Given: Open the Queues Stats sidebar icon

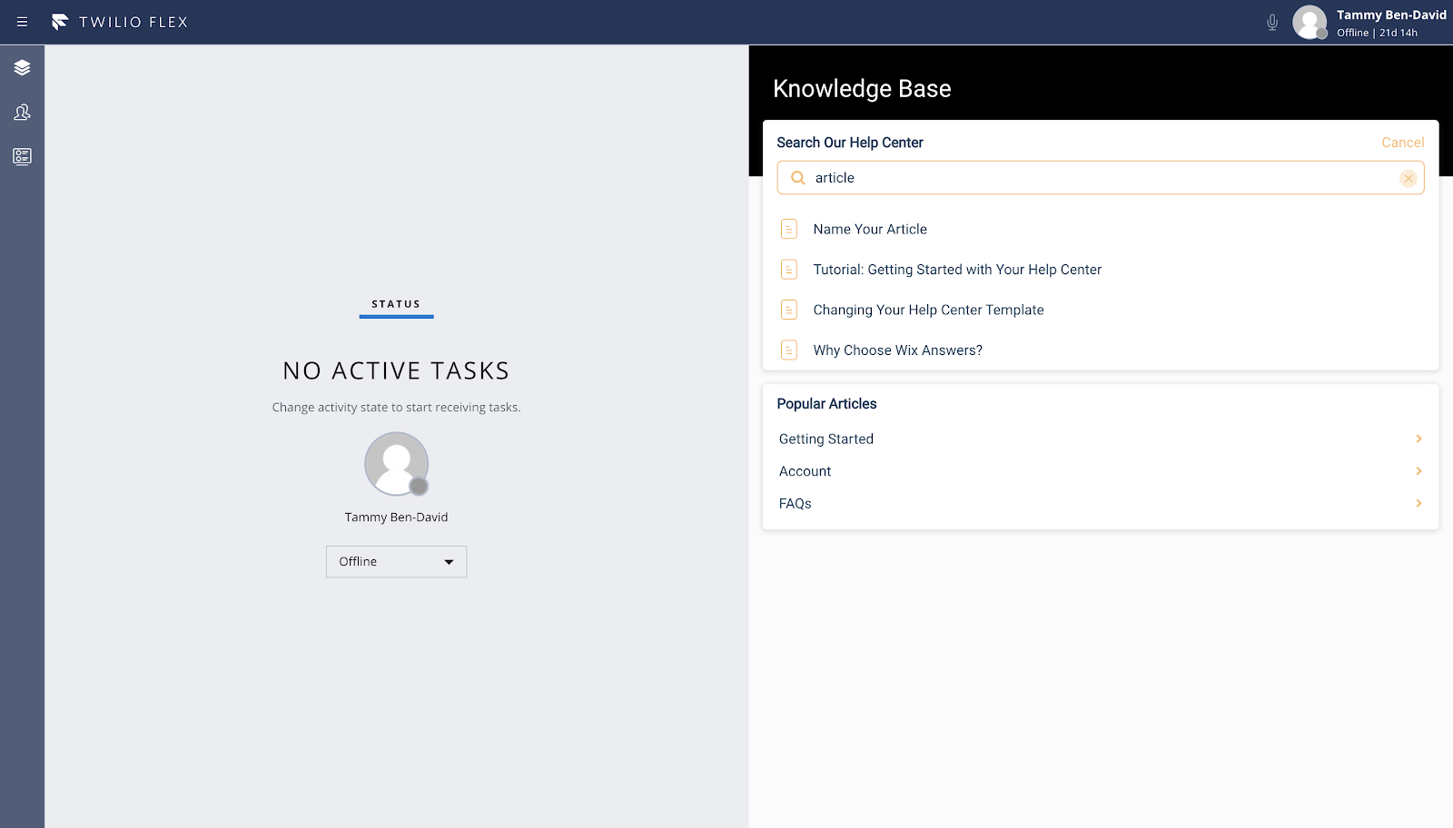Looking at the screenshot, I should click(22, 156).
